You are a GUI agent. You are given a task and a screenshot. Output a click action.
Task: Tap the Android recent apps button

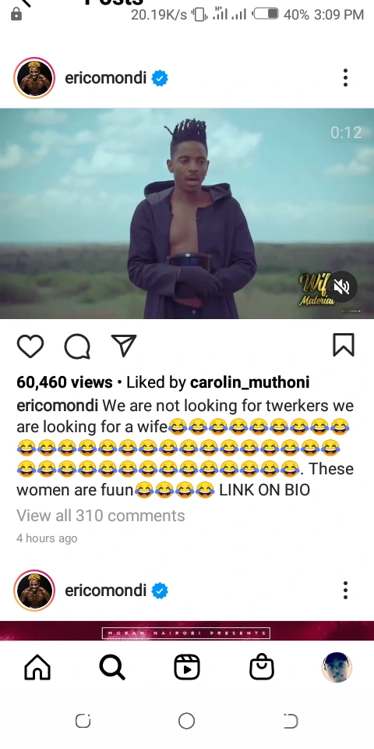83,721
